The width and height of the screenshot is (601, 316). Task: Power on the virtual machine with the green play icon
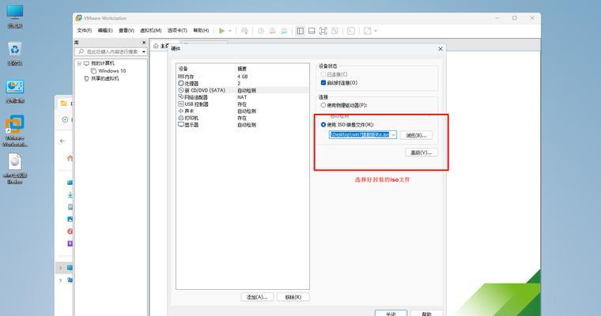[221, 31]
